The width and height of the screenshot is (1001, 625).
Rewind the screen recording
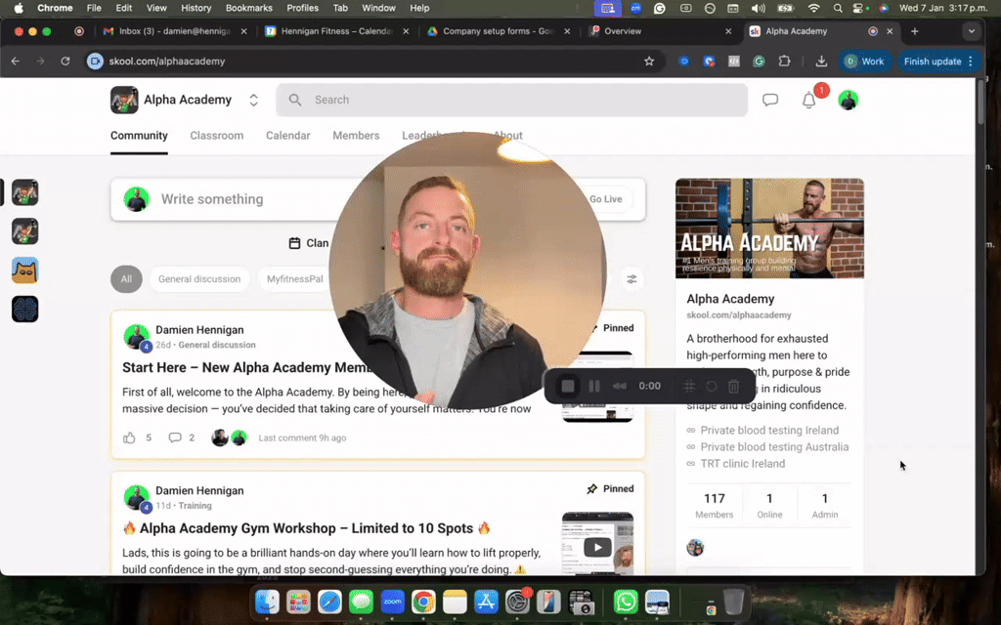tap(619, 386)
